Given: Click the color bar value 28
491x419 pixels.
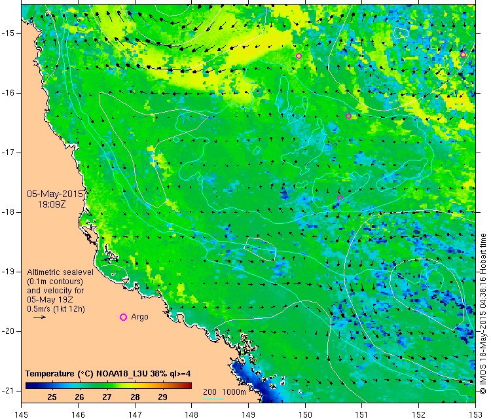Looking at the screenshot, I should [x=135, y=397].
